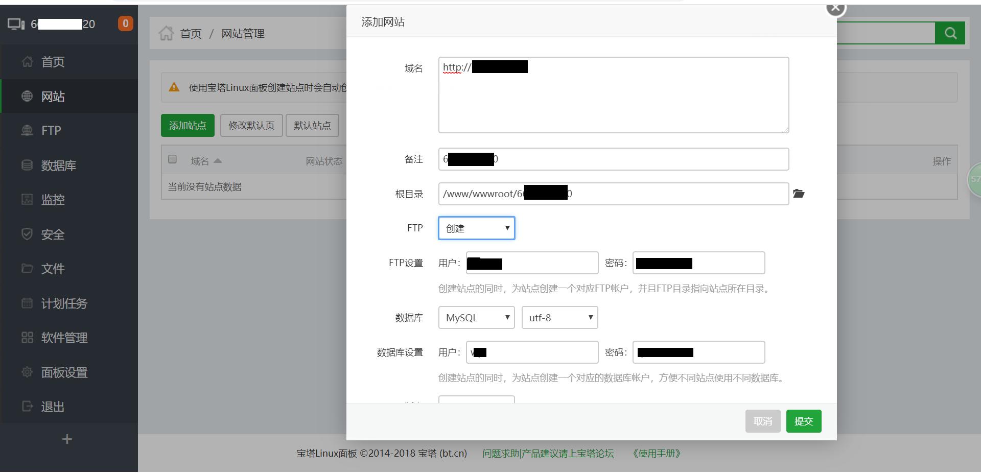Open 面板设置 in the sidebar
The height and width of the screenshot is (473, 981).
[x=64, y=372]
